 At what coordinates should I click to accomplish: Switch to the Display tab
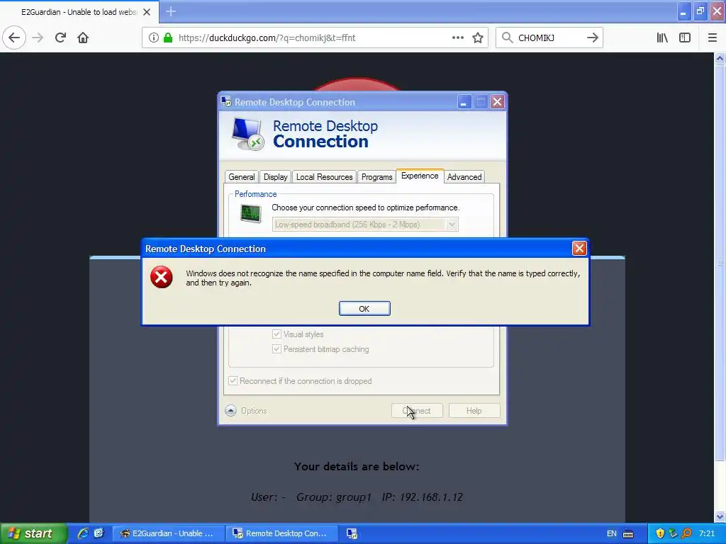[x=276, y=176]
